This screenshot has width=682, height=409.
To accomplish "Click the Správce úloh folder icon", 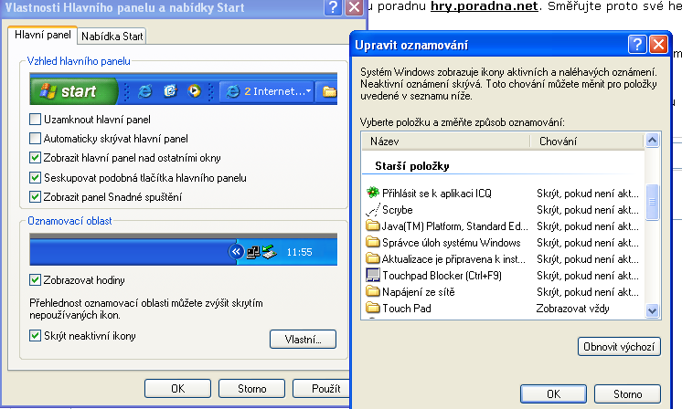I will coord(373,242).
